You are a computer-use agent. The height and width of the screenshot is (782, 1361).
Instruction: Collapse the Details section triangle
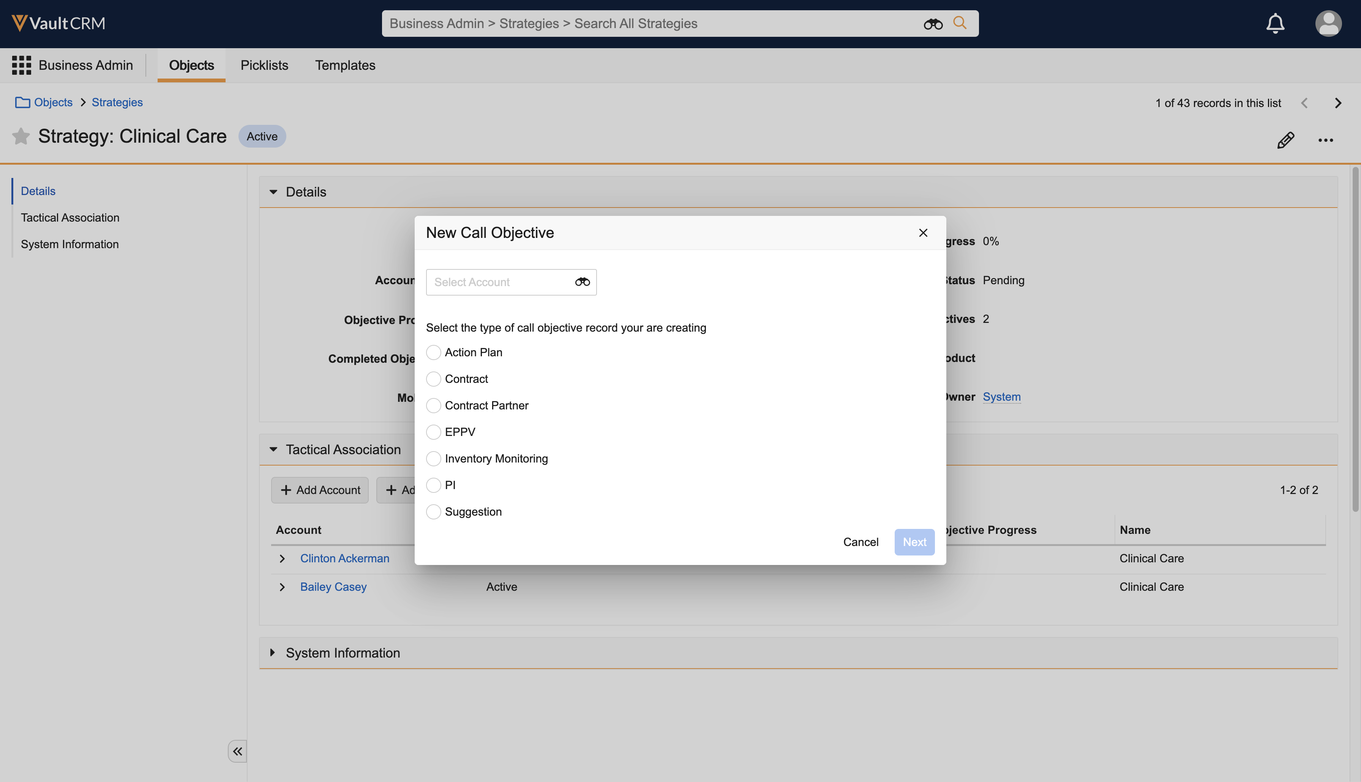coord(273,192)
